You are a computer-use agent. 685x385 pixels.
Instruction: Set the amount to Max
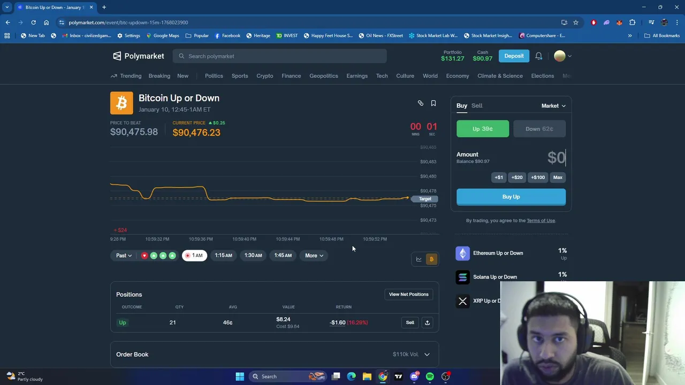coord(558,178)
